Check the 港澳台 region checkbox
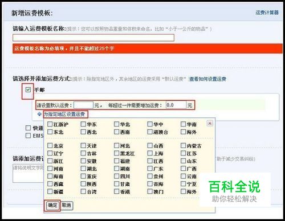285x221 pixels. click(150, 132)
